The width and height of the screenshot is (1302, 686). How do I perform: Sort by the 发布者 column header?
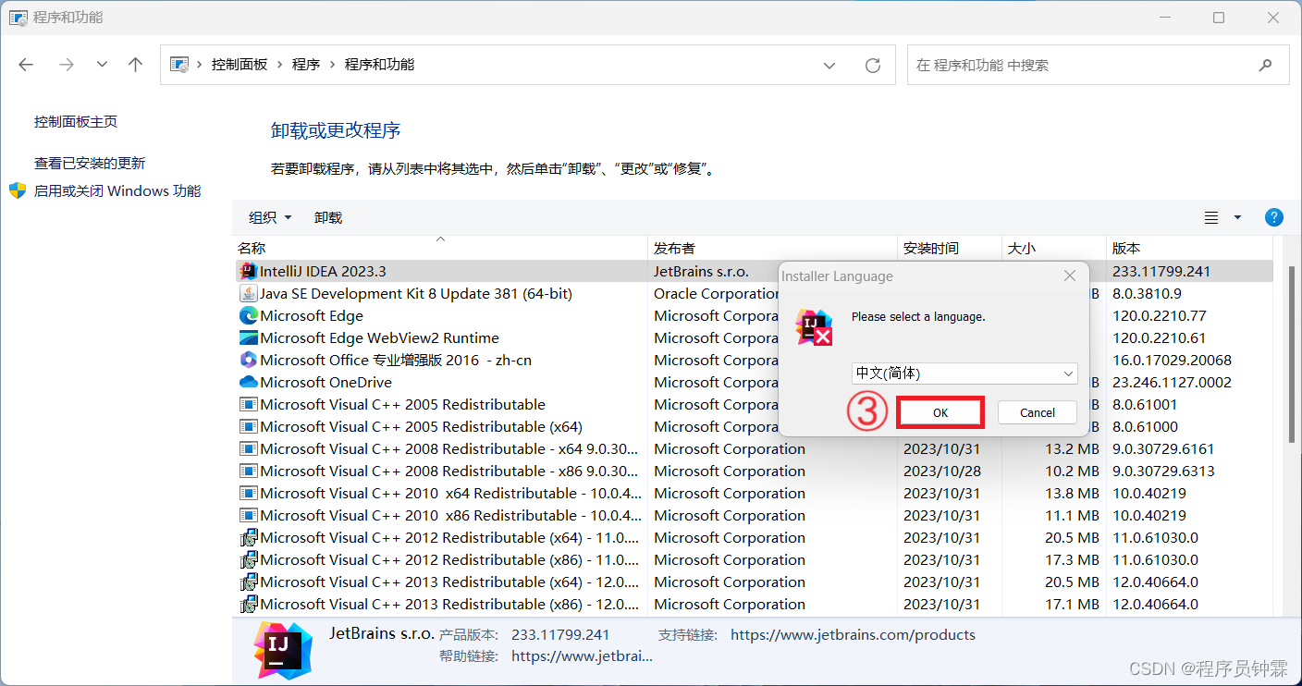[773, 248]
